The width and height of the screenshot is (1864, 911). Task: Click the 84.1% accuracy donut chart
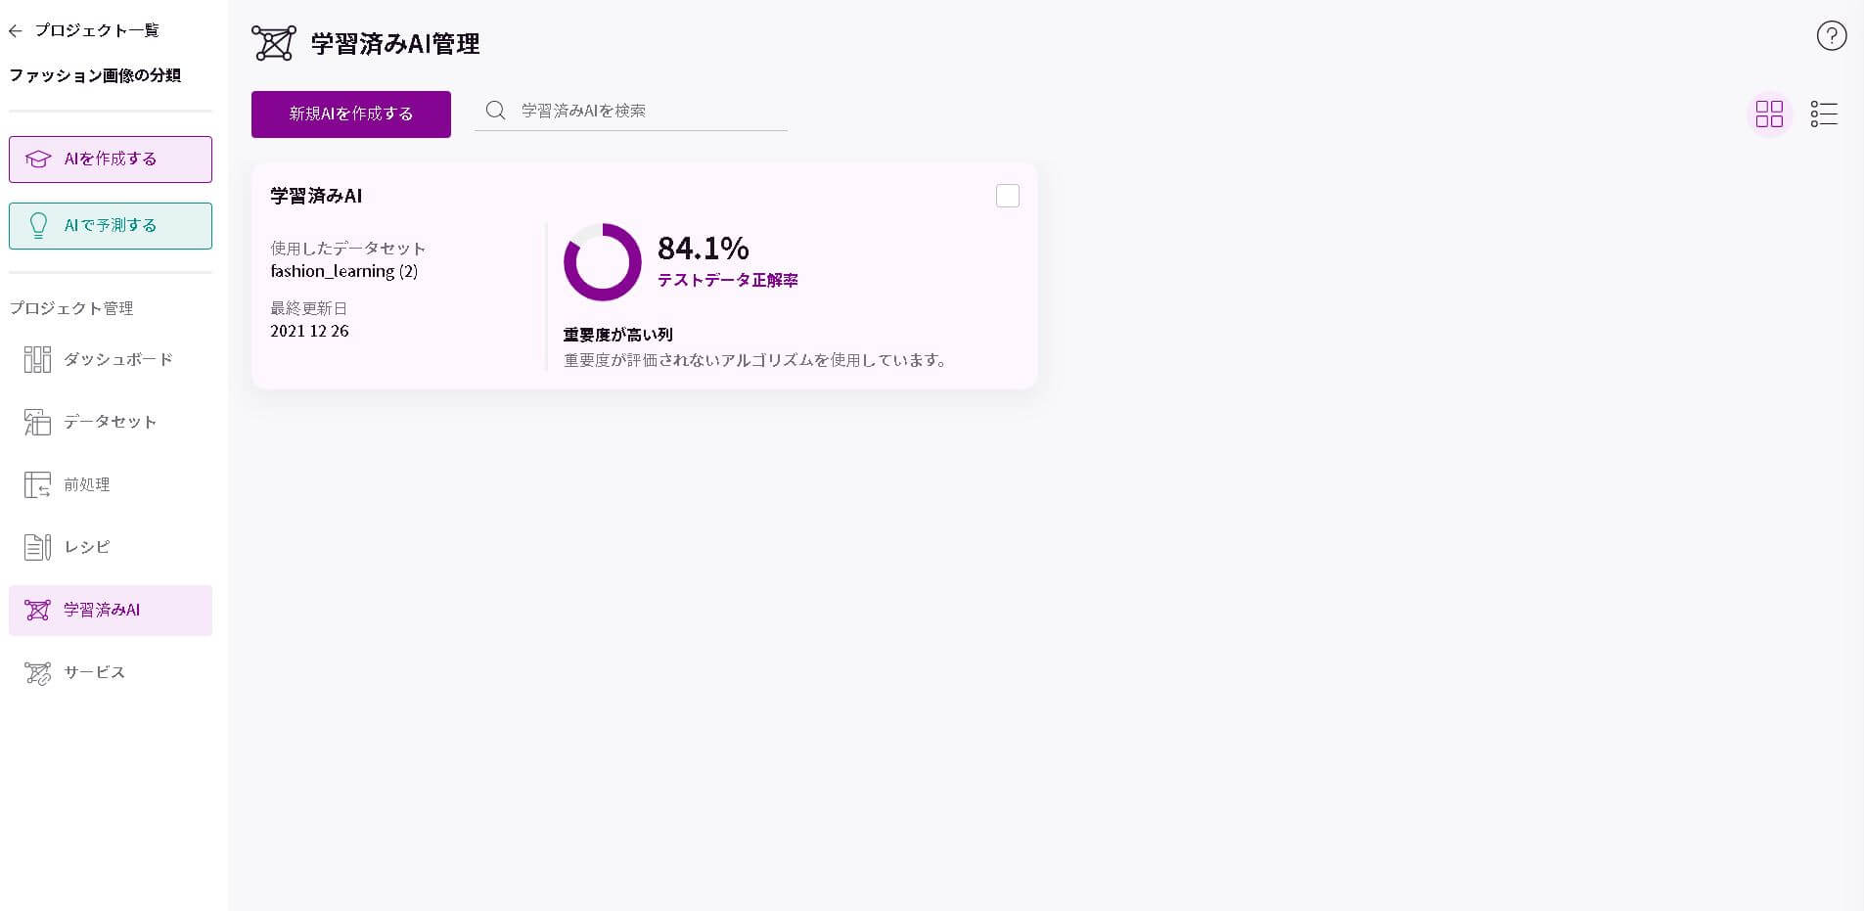click(603, 262)
